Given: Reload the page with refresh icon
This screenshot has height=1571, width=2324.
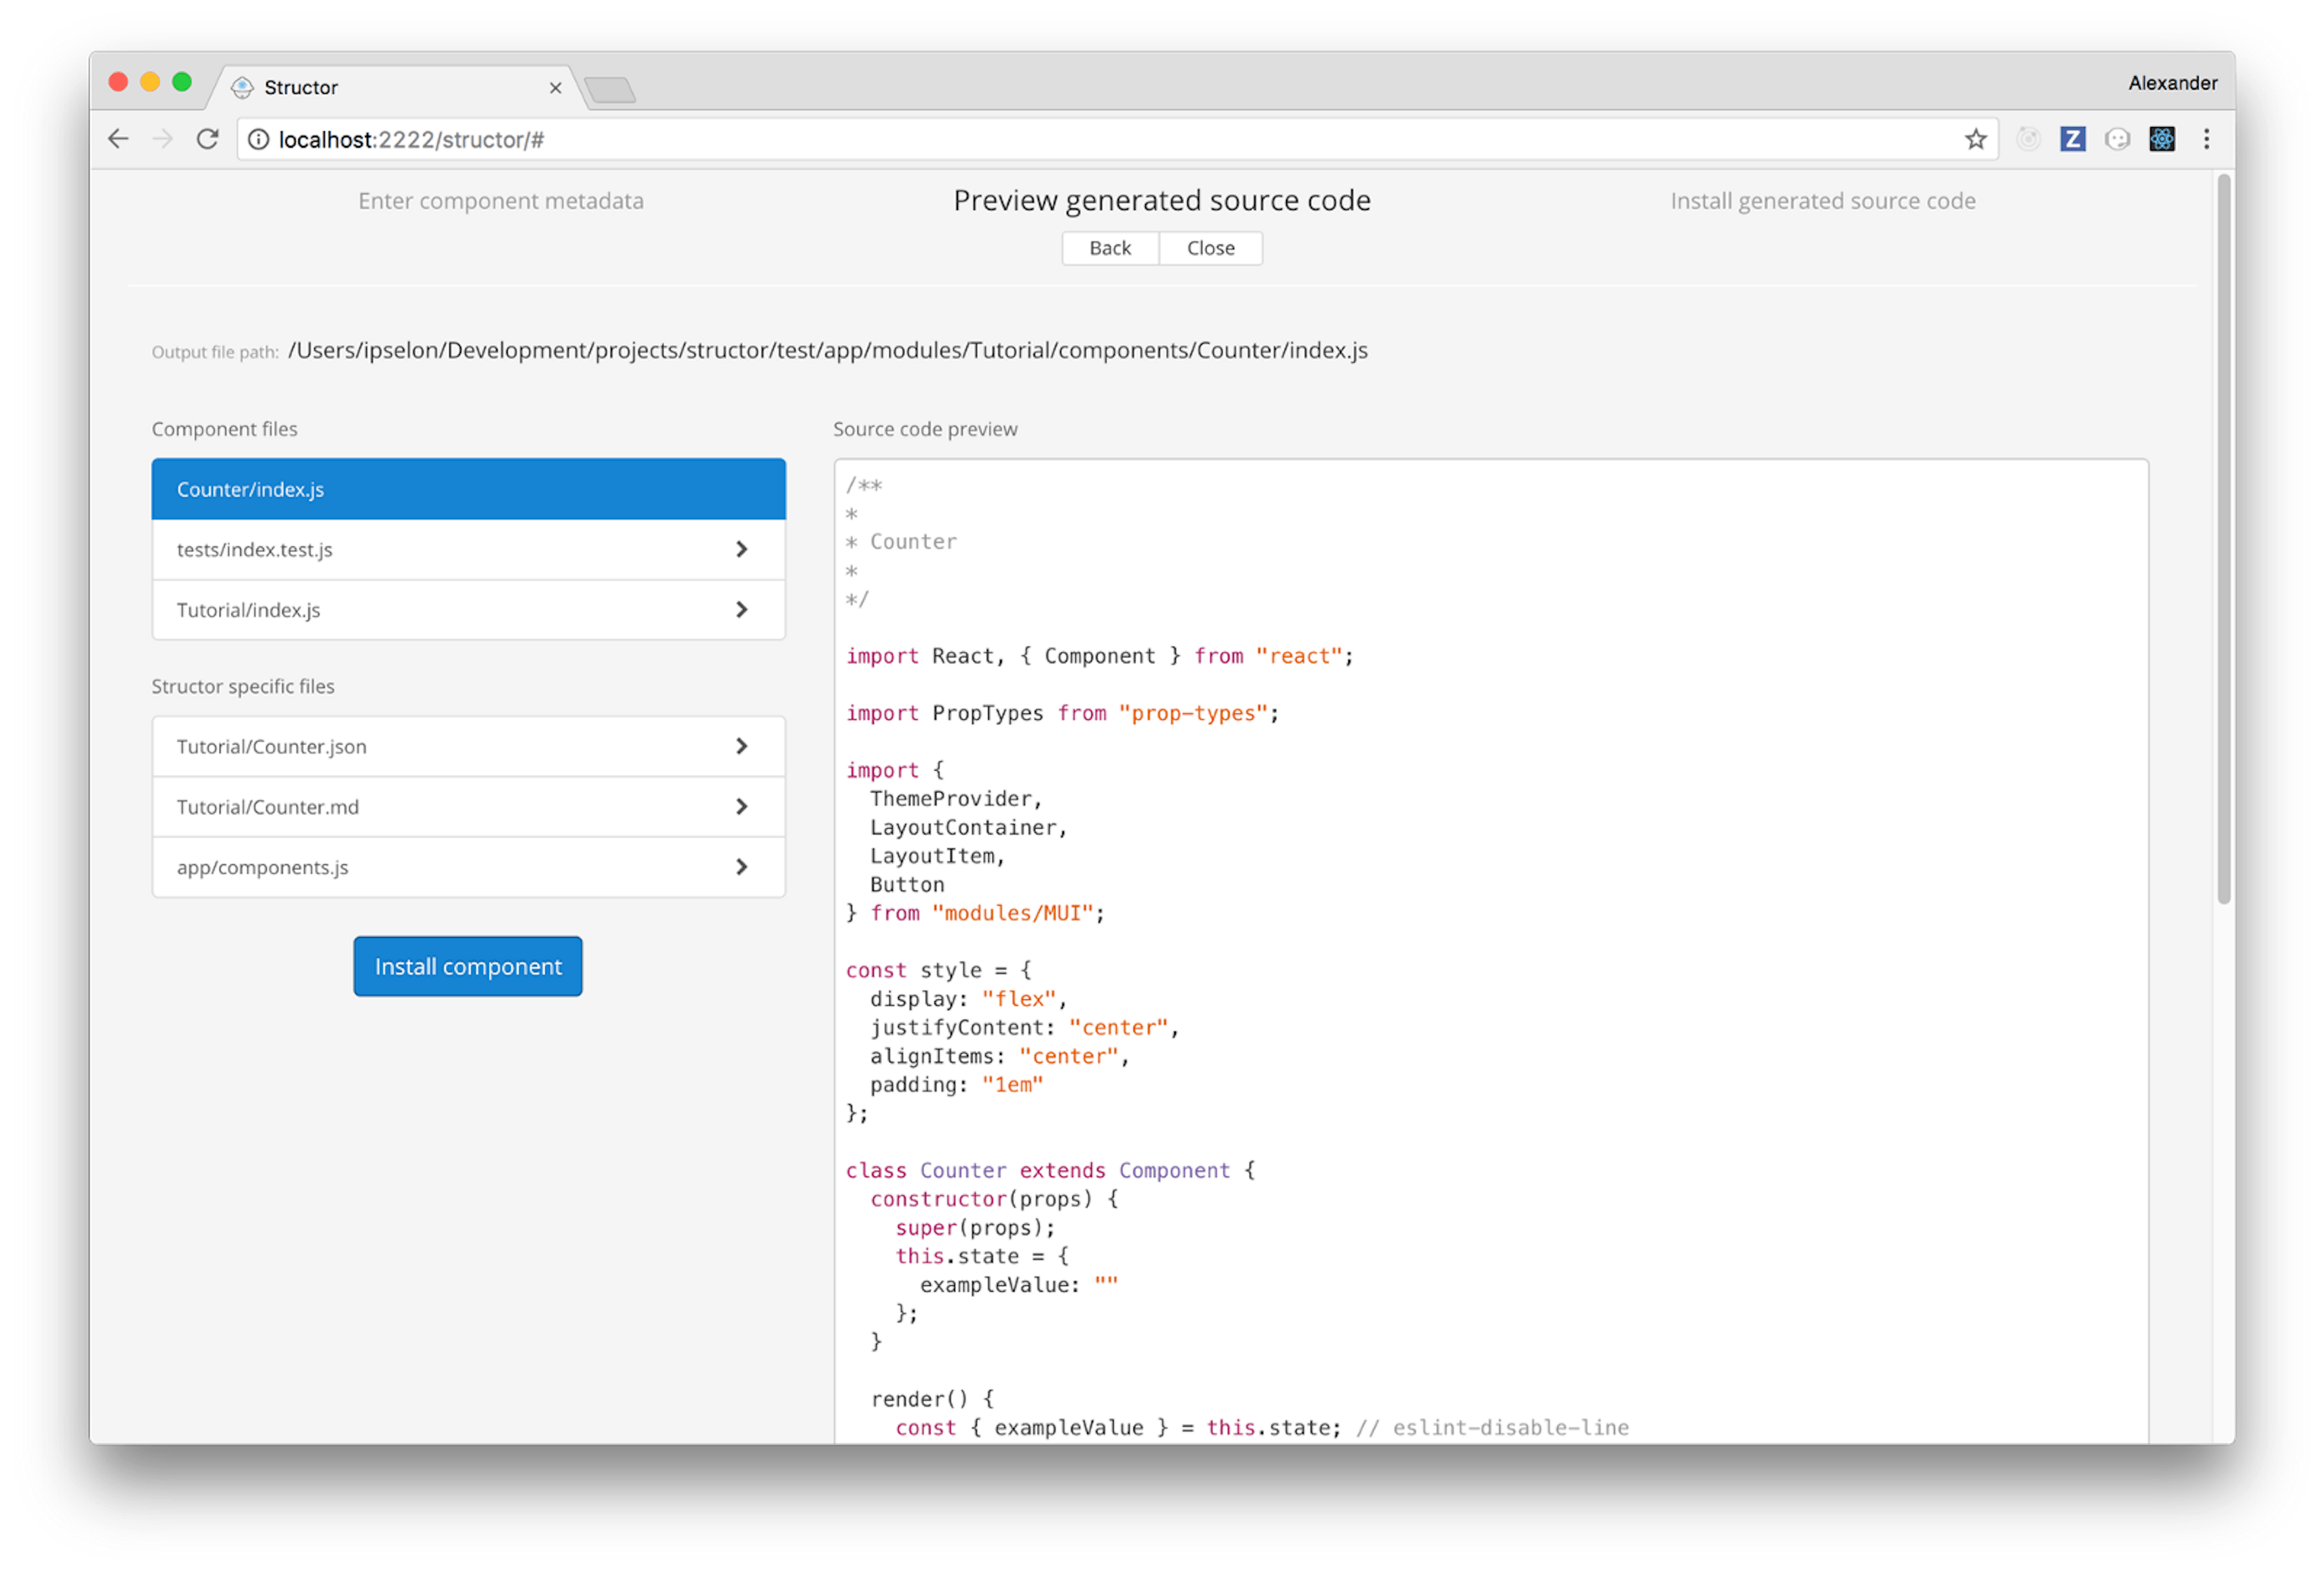Looking at the screenshot, I should pyautogui.click(x=207, y=139).
